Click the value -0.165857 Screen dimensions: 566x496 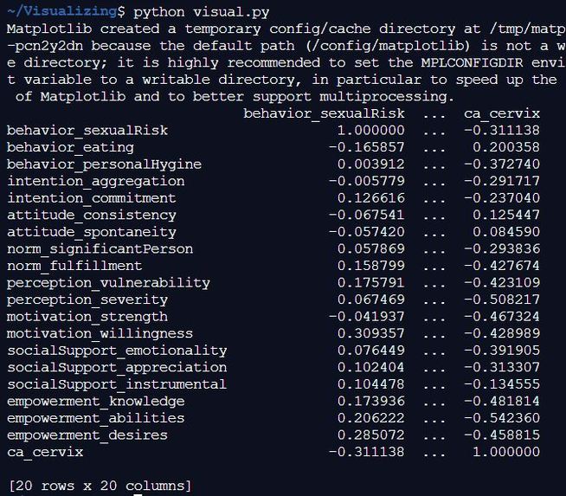(x=366, y=148)
